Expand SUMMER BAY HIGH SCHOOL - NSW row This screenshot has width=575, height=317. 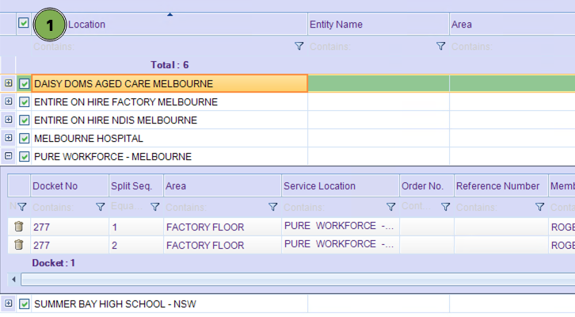tap(9, 304)
